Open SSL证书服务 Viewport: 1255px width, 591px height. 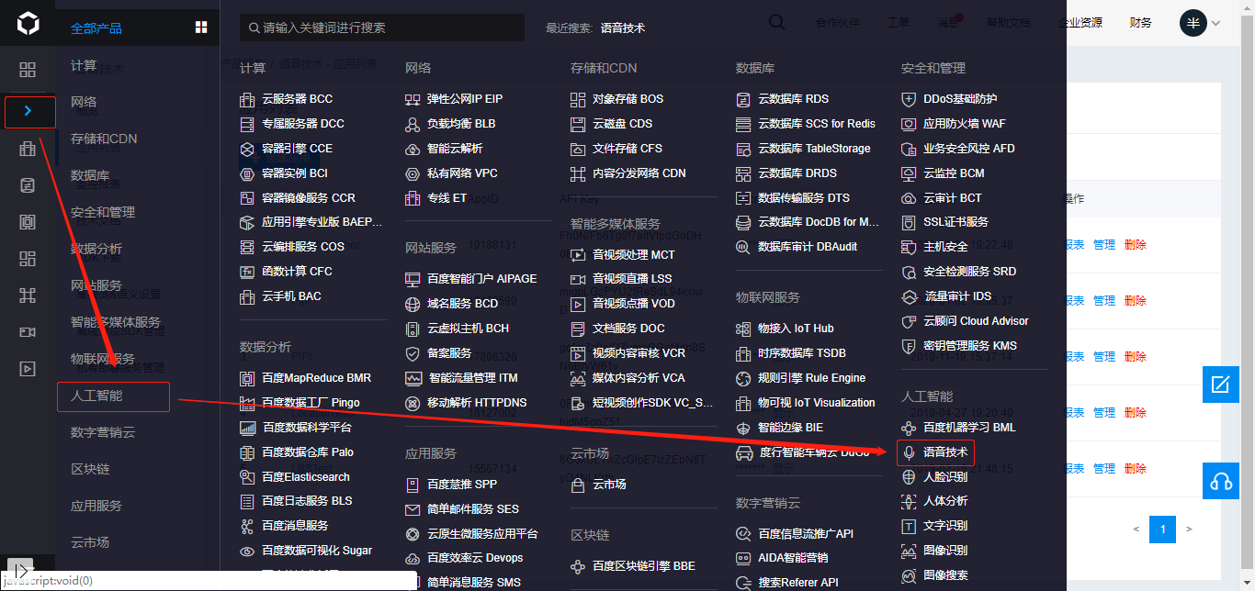point(944,222)
